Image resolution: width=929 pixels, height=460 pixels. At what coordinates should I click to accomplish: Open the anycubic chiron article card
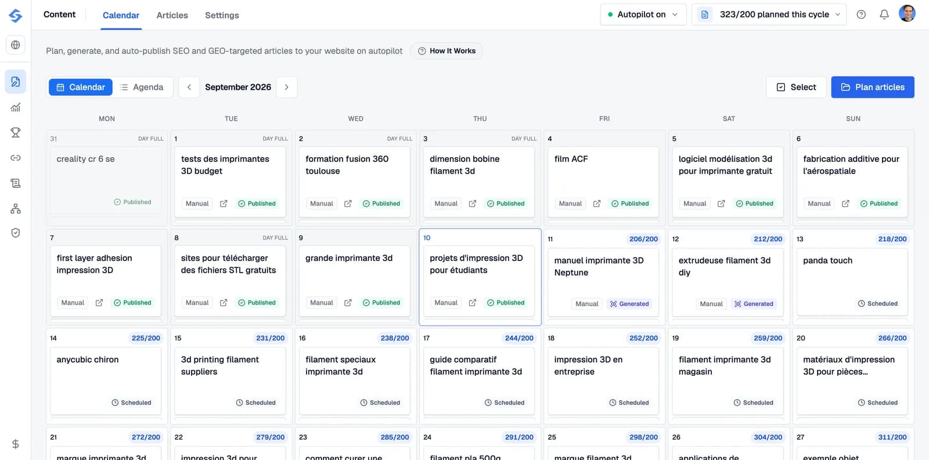click(x=106, y=381)
